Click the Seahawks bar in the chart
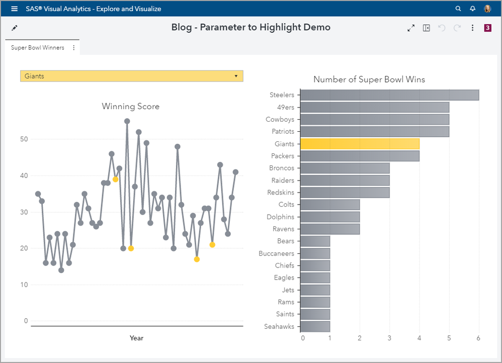502x363 pixels. click(315, 326)
